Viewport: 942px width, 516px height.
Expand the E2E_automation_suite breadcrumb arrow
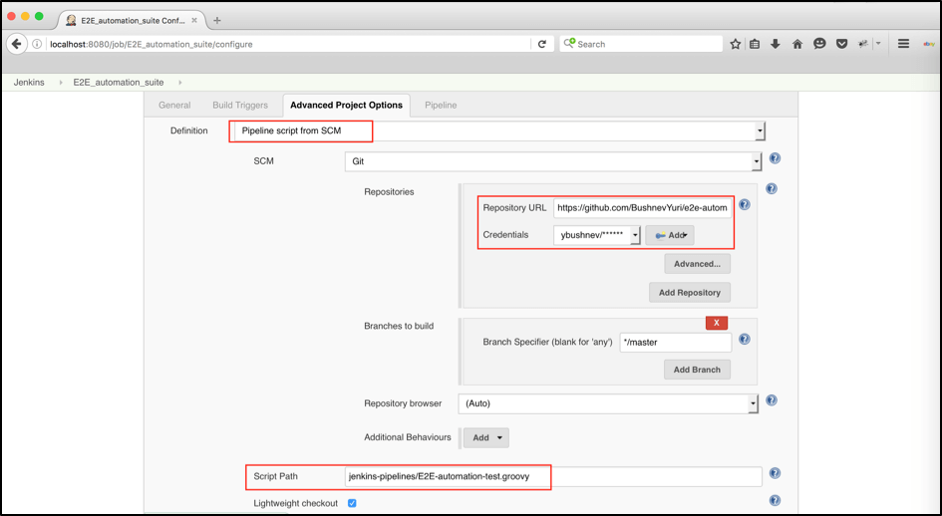[x=179, y=83]
